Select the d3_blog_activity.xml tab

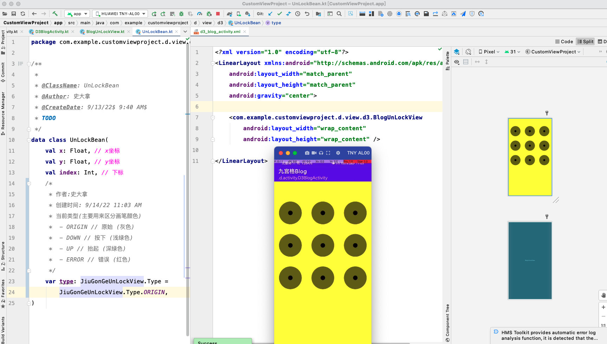click(220, 32)
